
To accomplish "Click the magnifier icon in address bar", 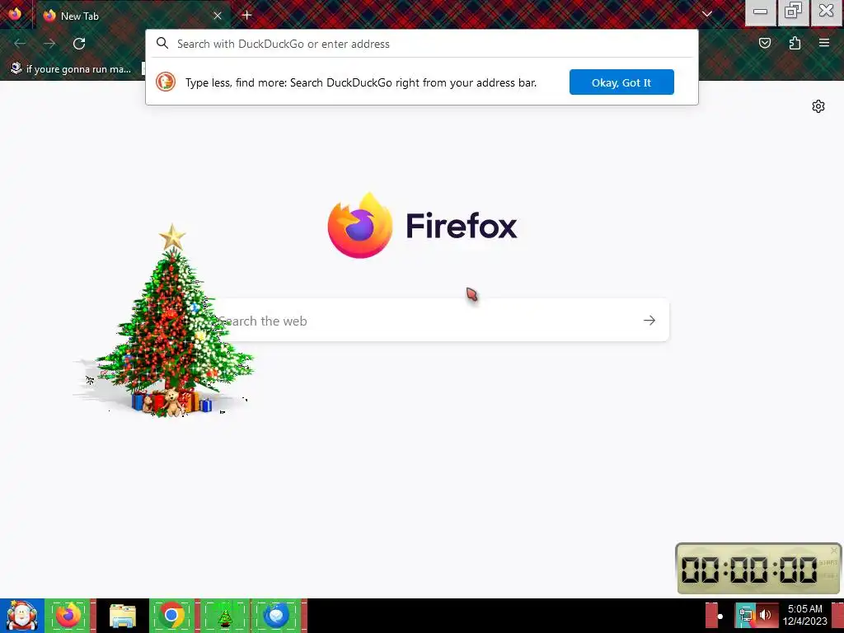I will (162, 43).
